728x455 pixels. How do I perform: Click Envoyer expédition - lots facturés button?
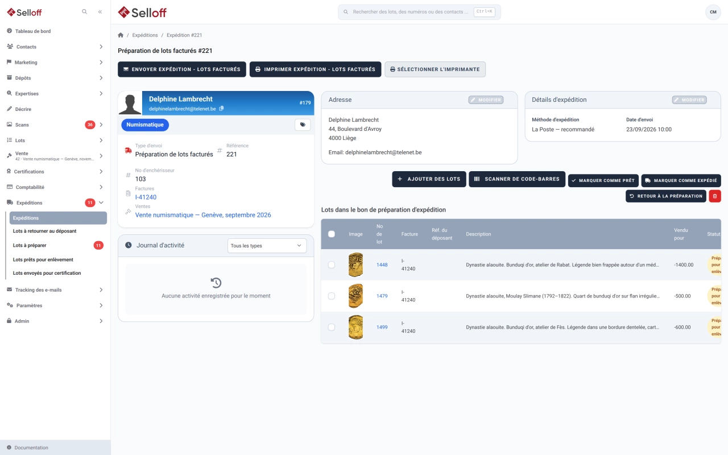point(182,69)
